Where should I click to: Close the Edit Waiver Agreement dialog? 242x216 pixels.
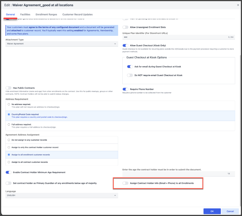coord(238,5)
